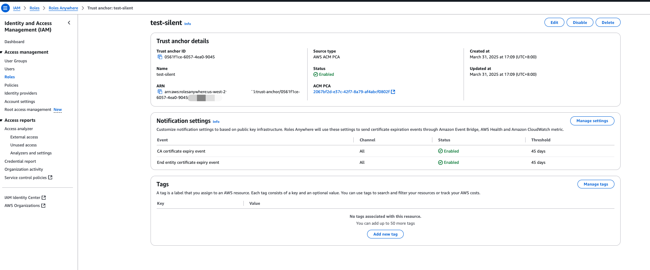Click Service control policies external icon
The height and width of the screenshot is (270, 650).
(x=50, y=178)
